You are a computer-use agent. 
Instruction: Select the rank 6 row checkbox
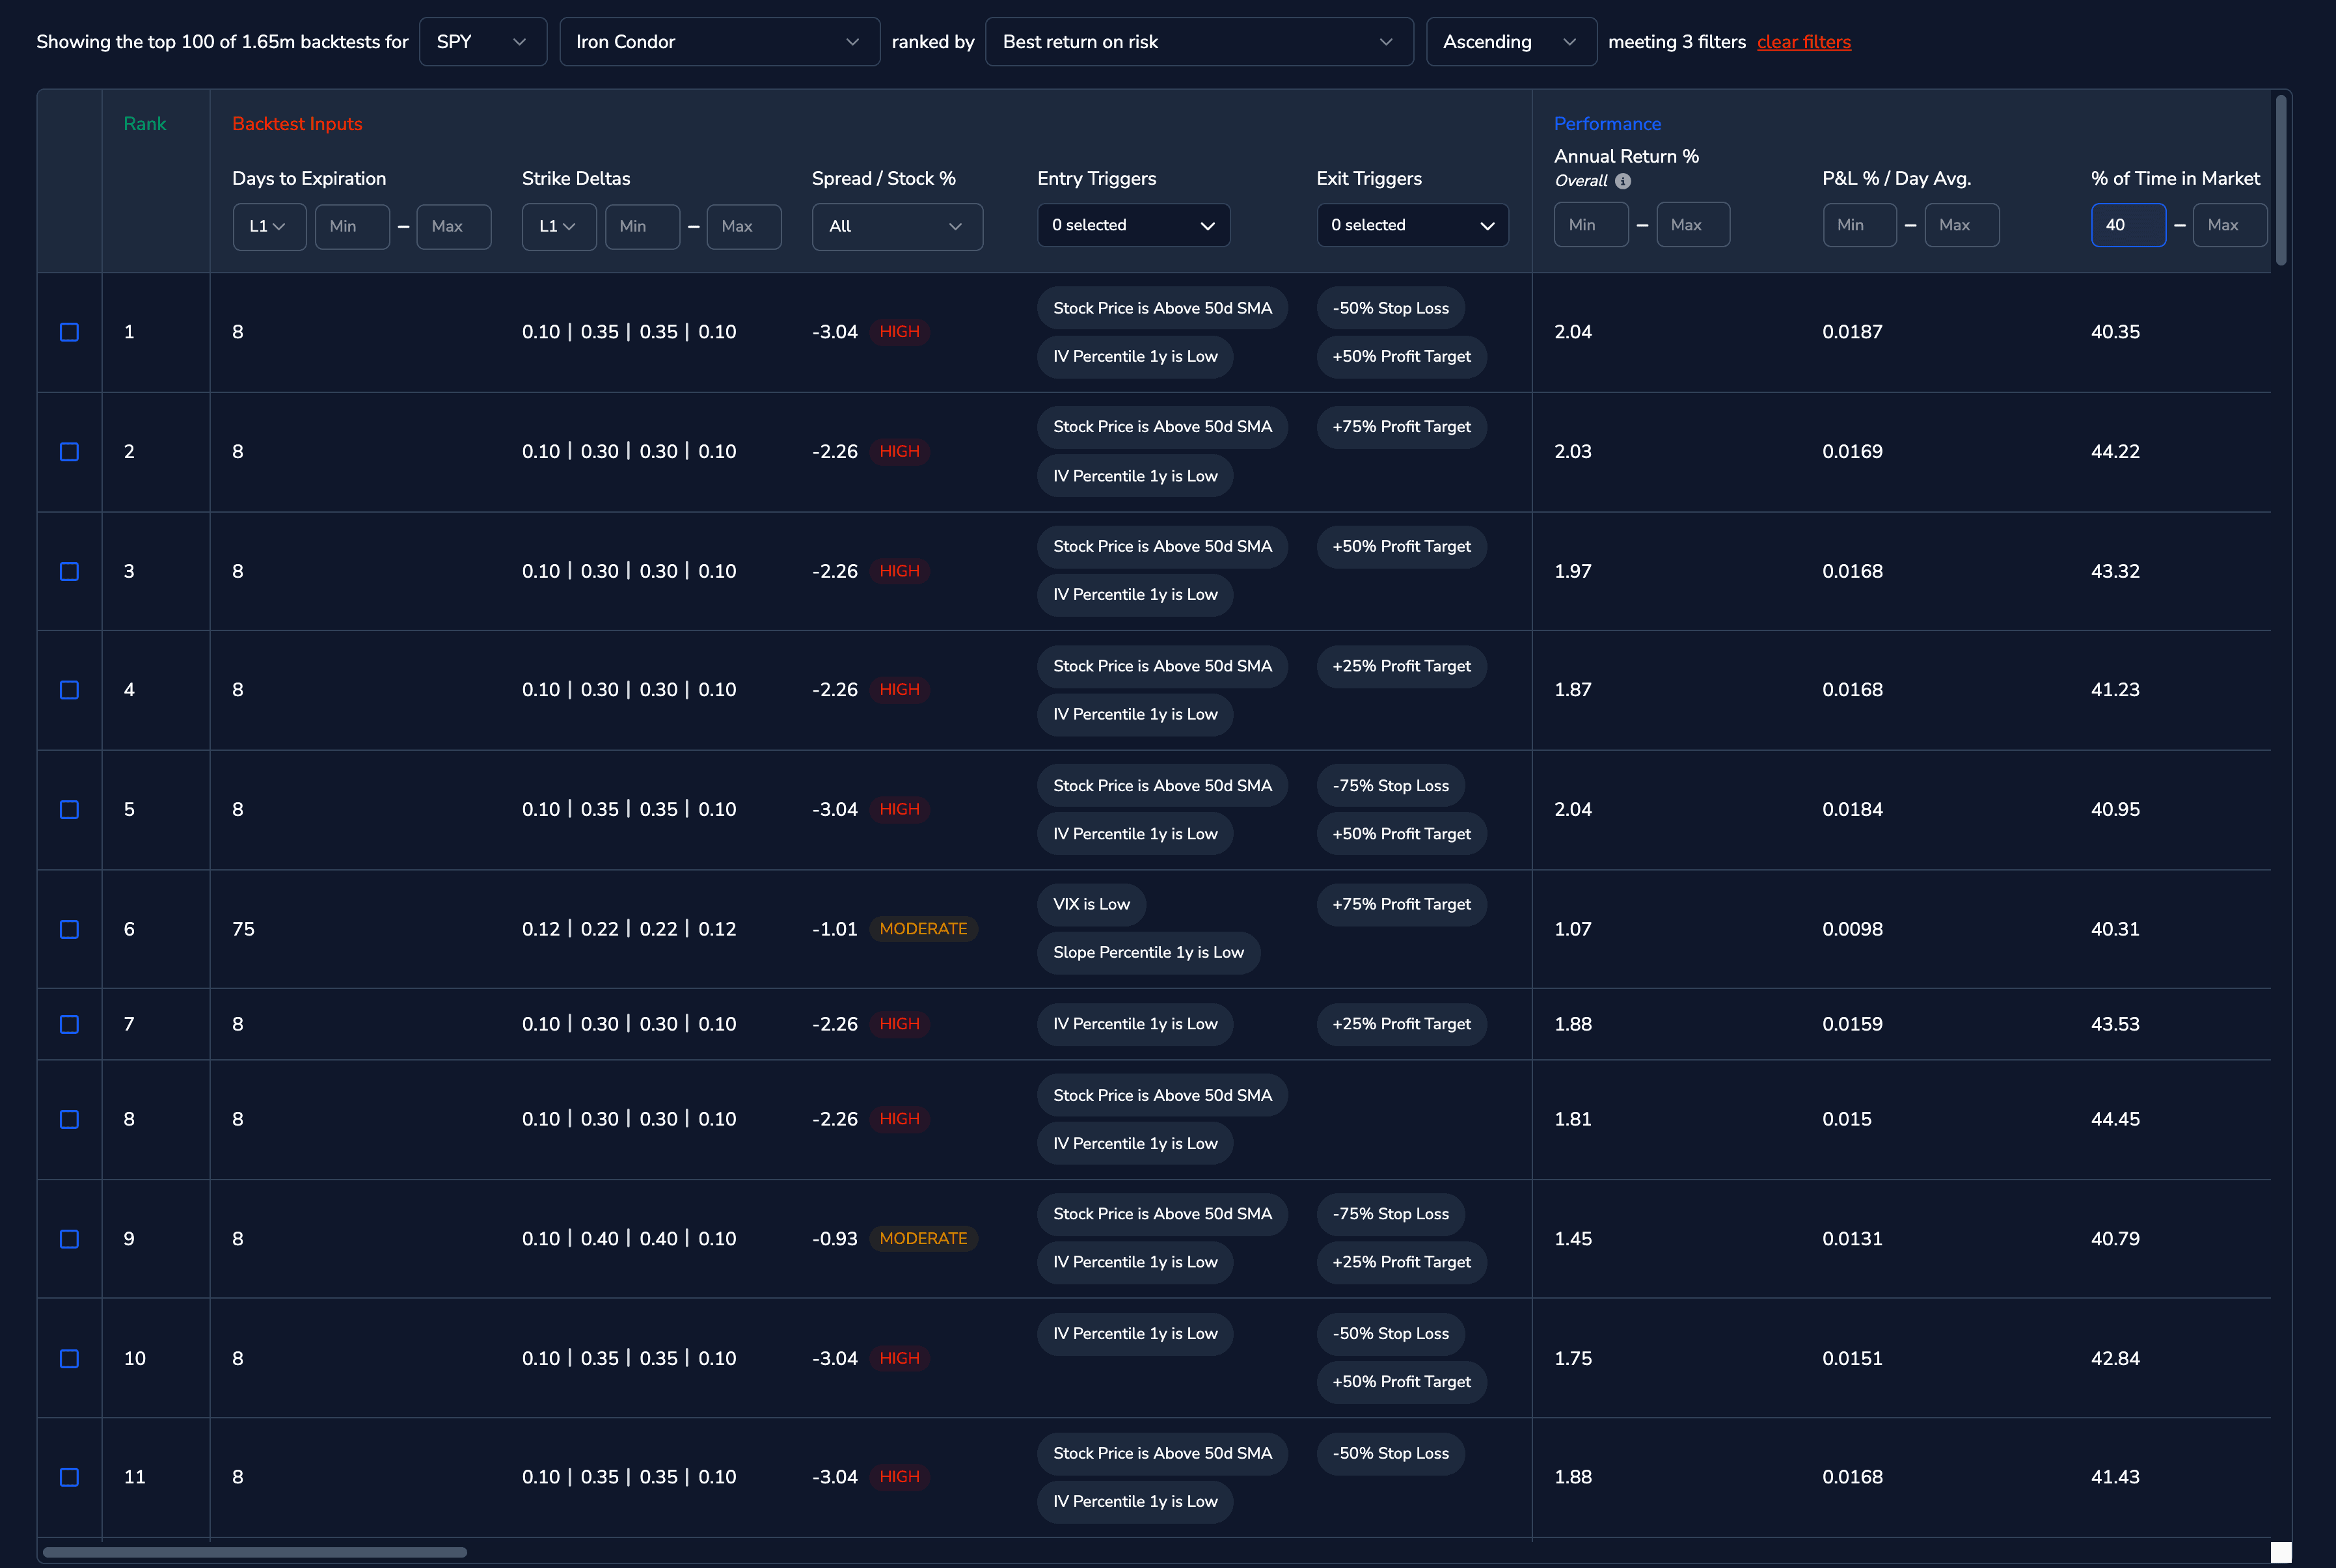click(69, 929)
